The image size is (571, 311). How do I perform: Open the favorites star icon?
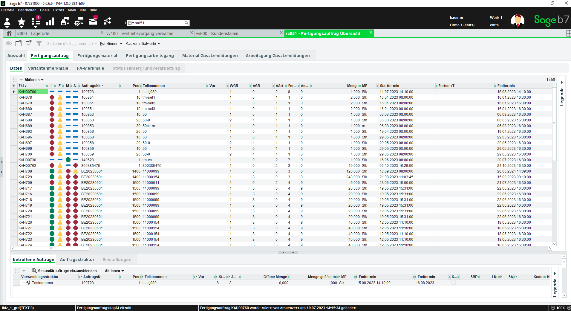[x=22, y=22]
